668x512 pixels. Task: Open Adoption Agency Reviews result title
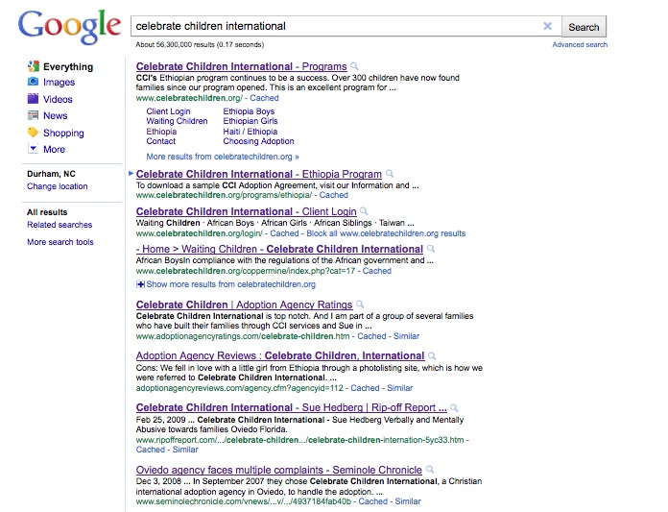[280, 355]
